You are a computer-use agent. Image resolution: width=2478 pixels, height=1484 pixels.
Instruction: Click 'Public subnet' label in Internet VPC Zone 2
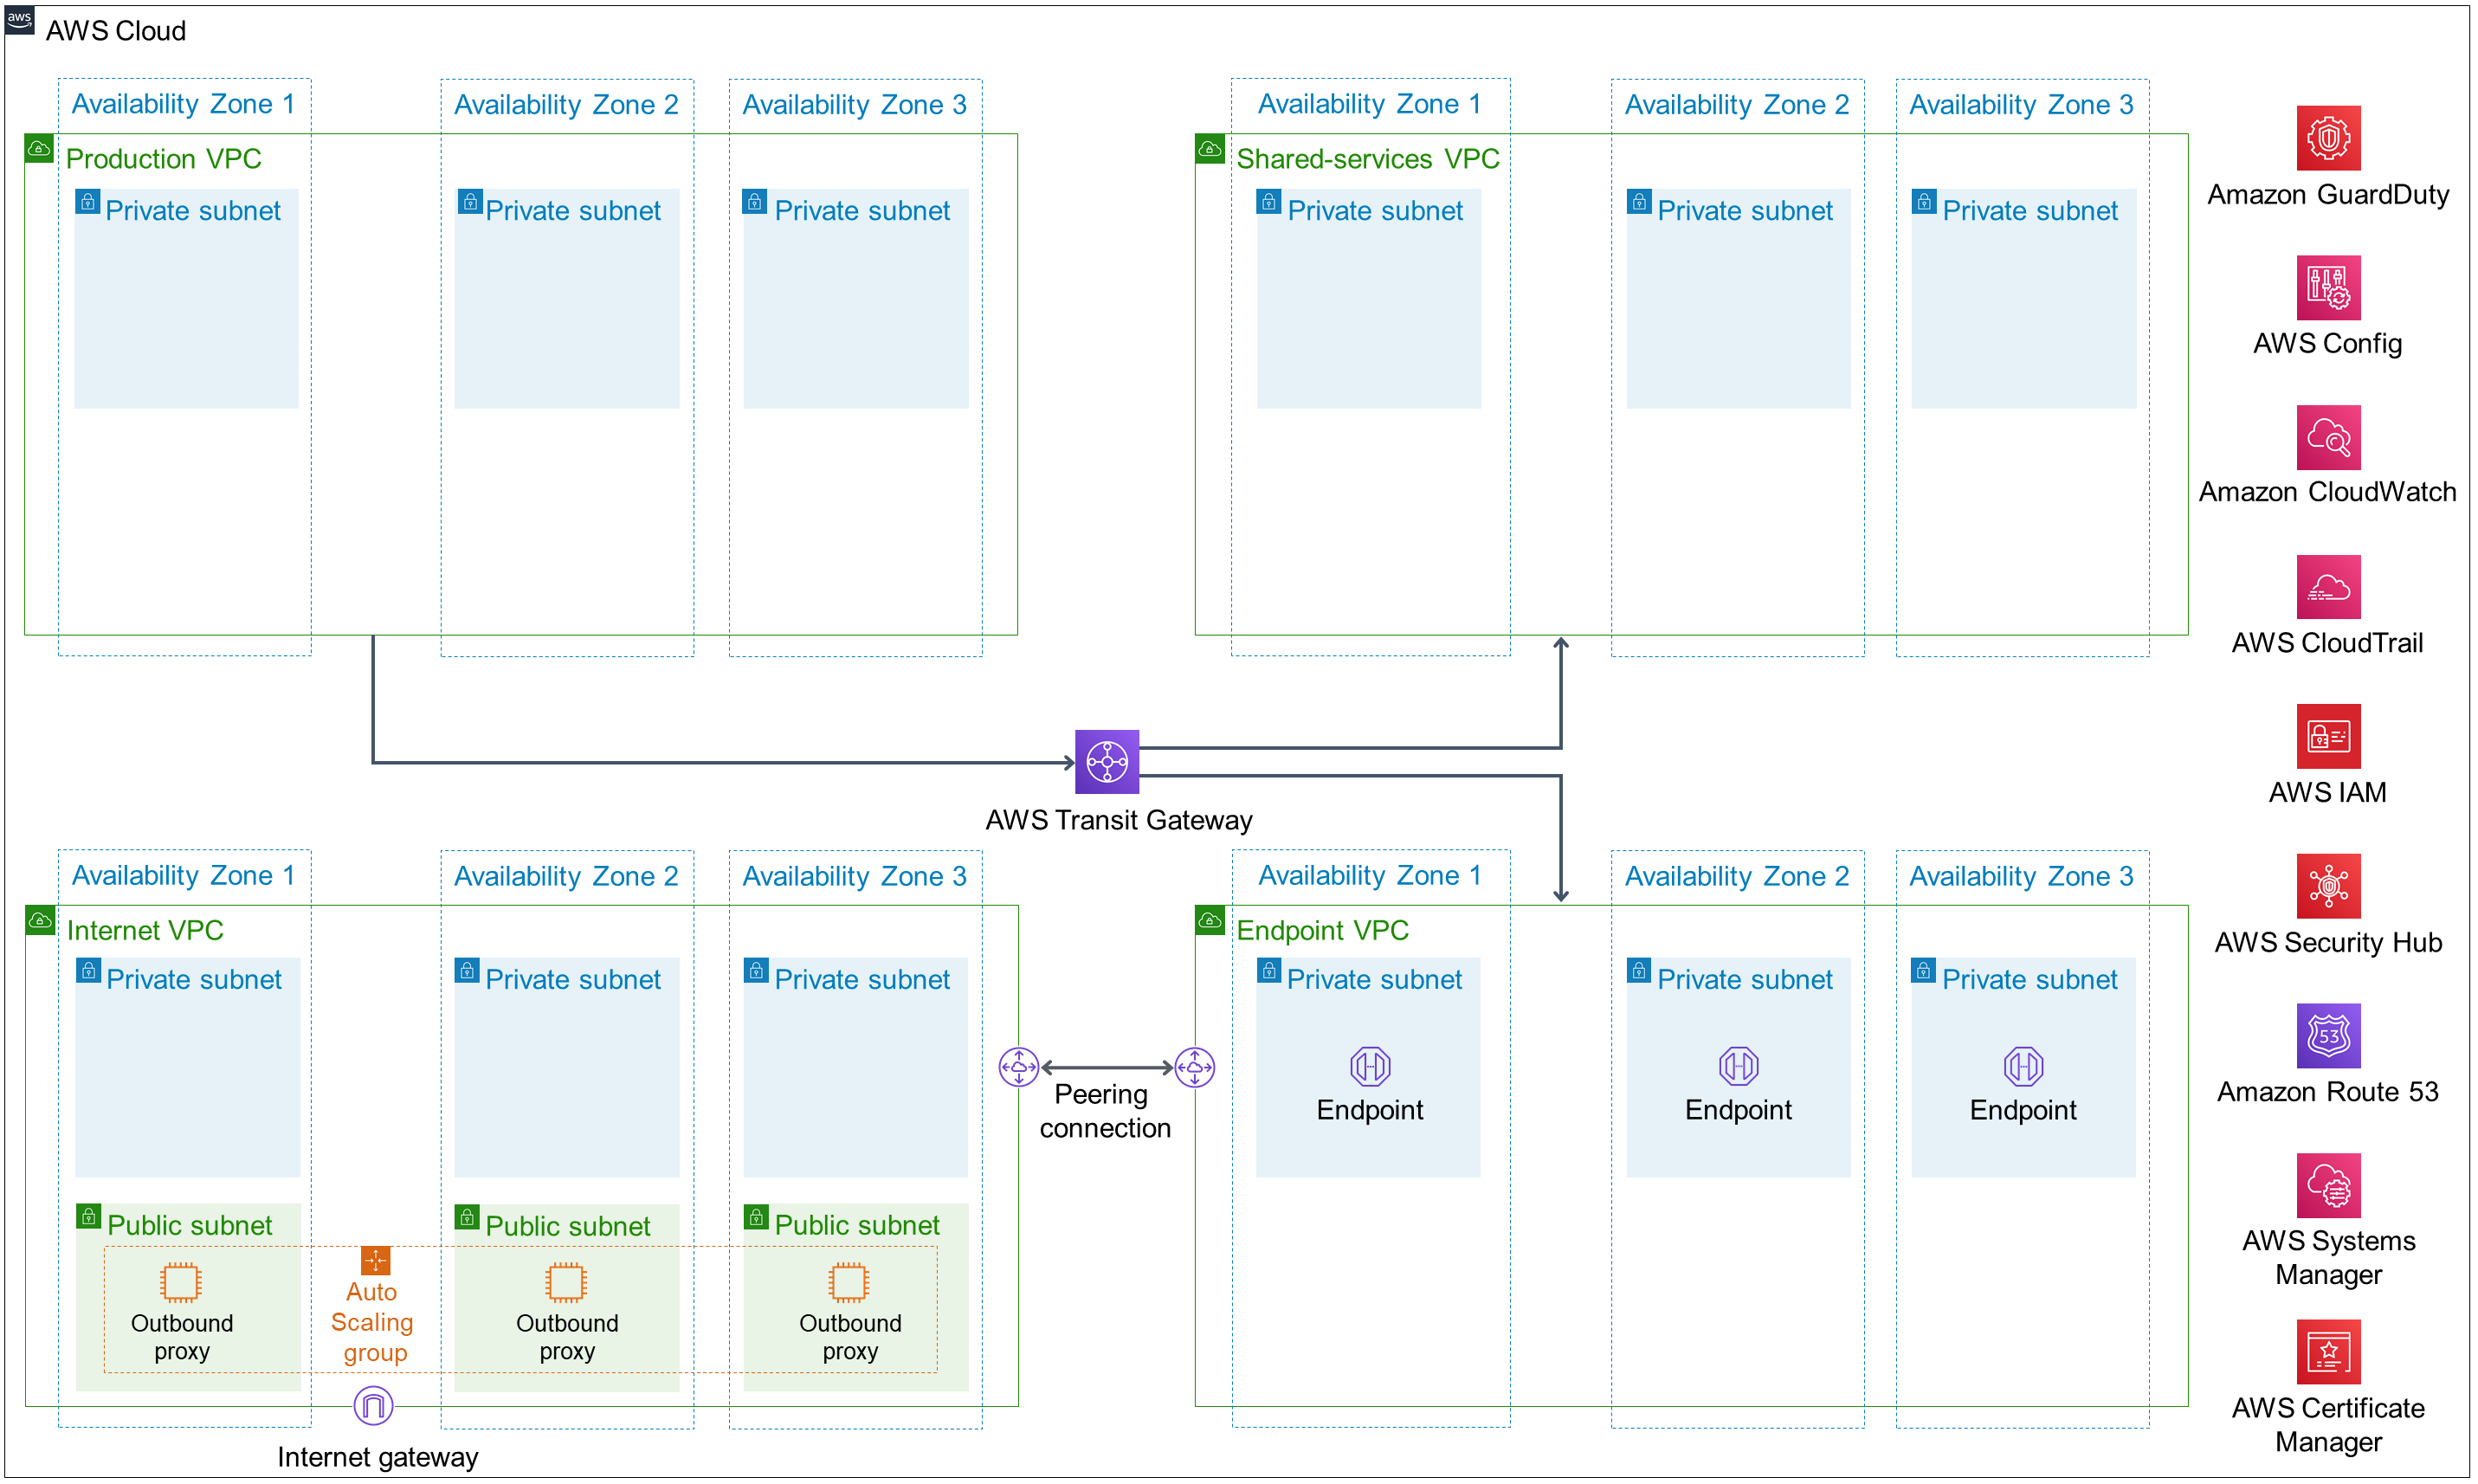coord(568,1227)
